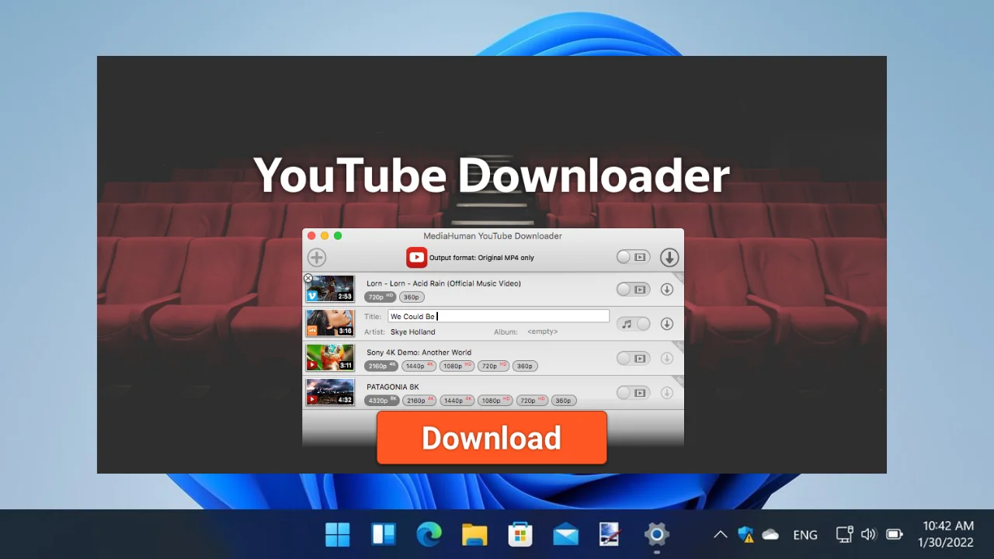Select 360p for Sony 4K Demo
Image resolution: width=994 pixels, height=559 pixels.
[x=525, y=366]
